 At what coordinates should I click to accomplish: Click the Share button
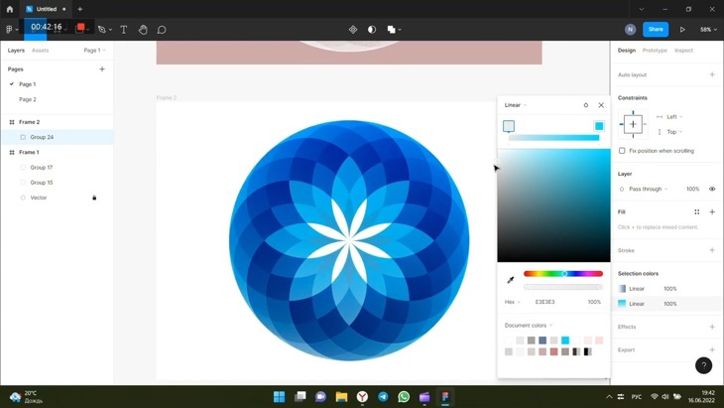coord(656,30)
